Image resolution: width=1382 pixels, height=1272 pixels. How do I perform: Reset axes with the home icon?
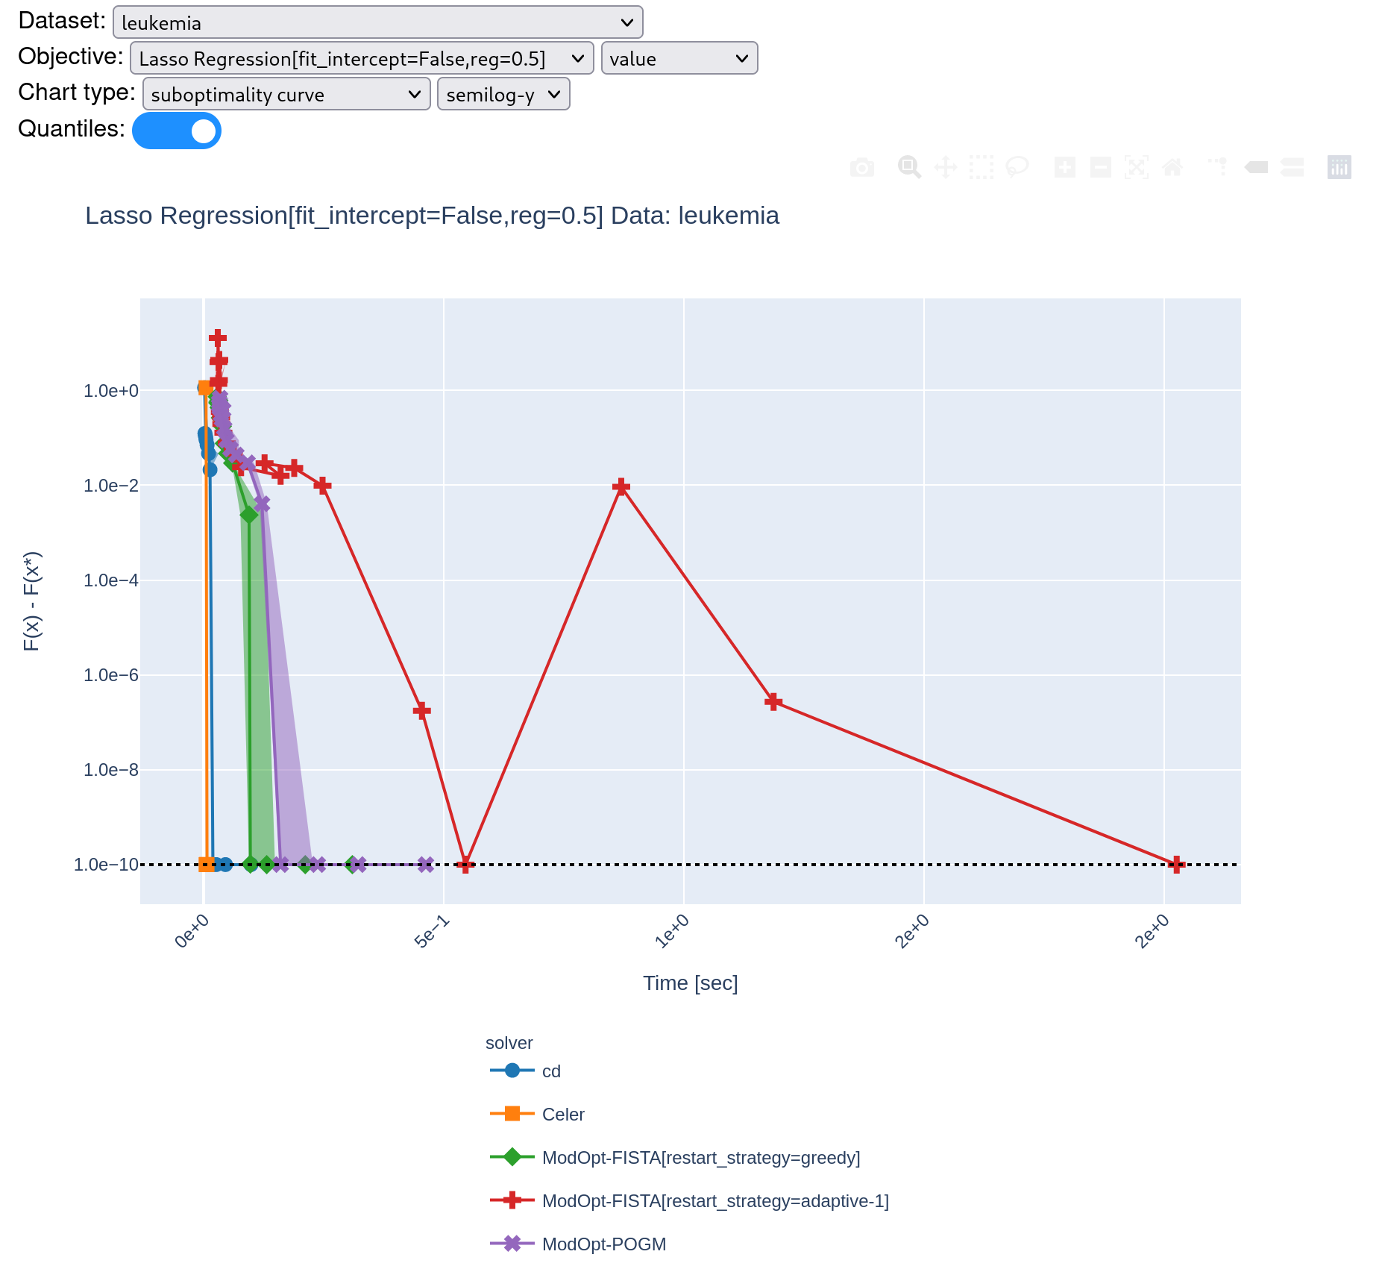(x=1172, y=167)
